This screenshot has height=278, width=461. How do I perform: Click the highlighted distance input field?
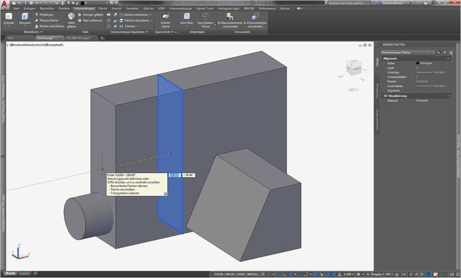(175, 175)
